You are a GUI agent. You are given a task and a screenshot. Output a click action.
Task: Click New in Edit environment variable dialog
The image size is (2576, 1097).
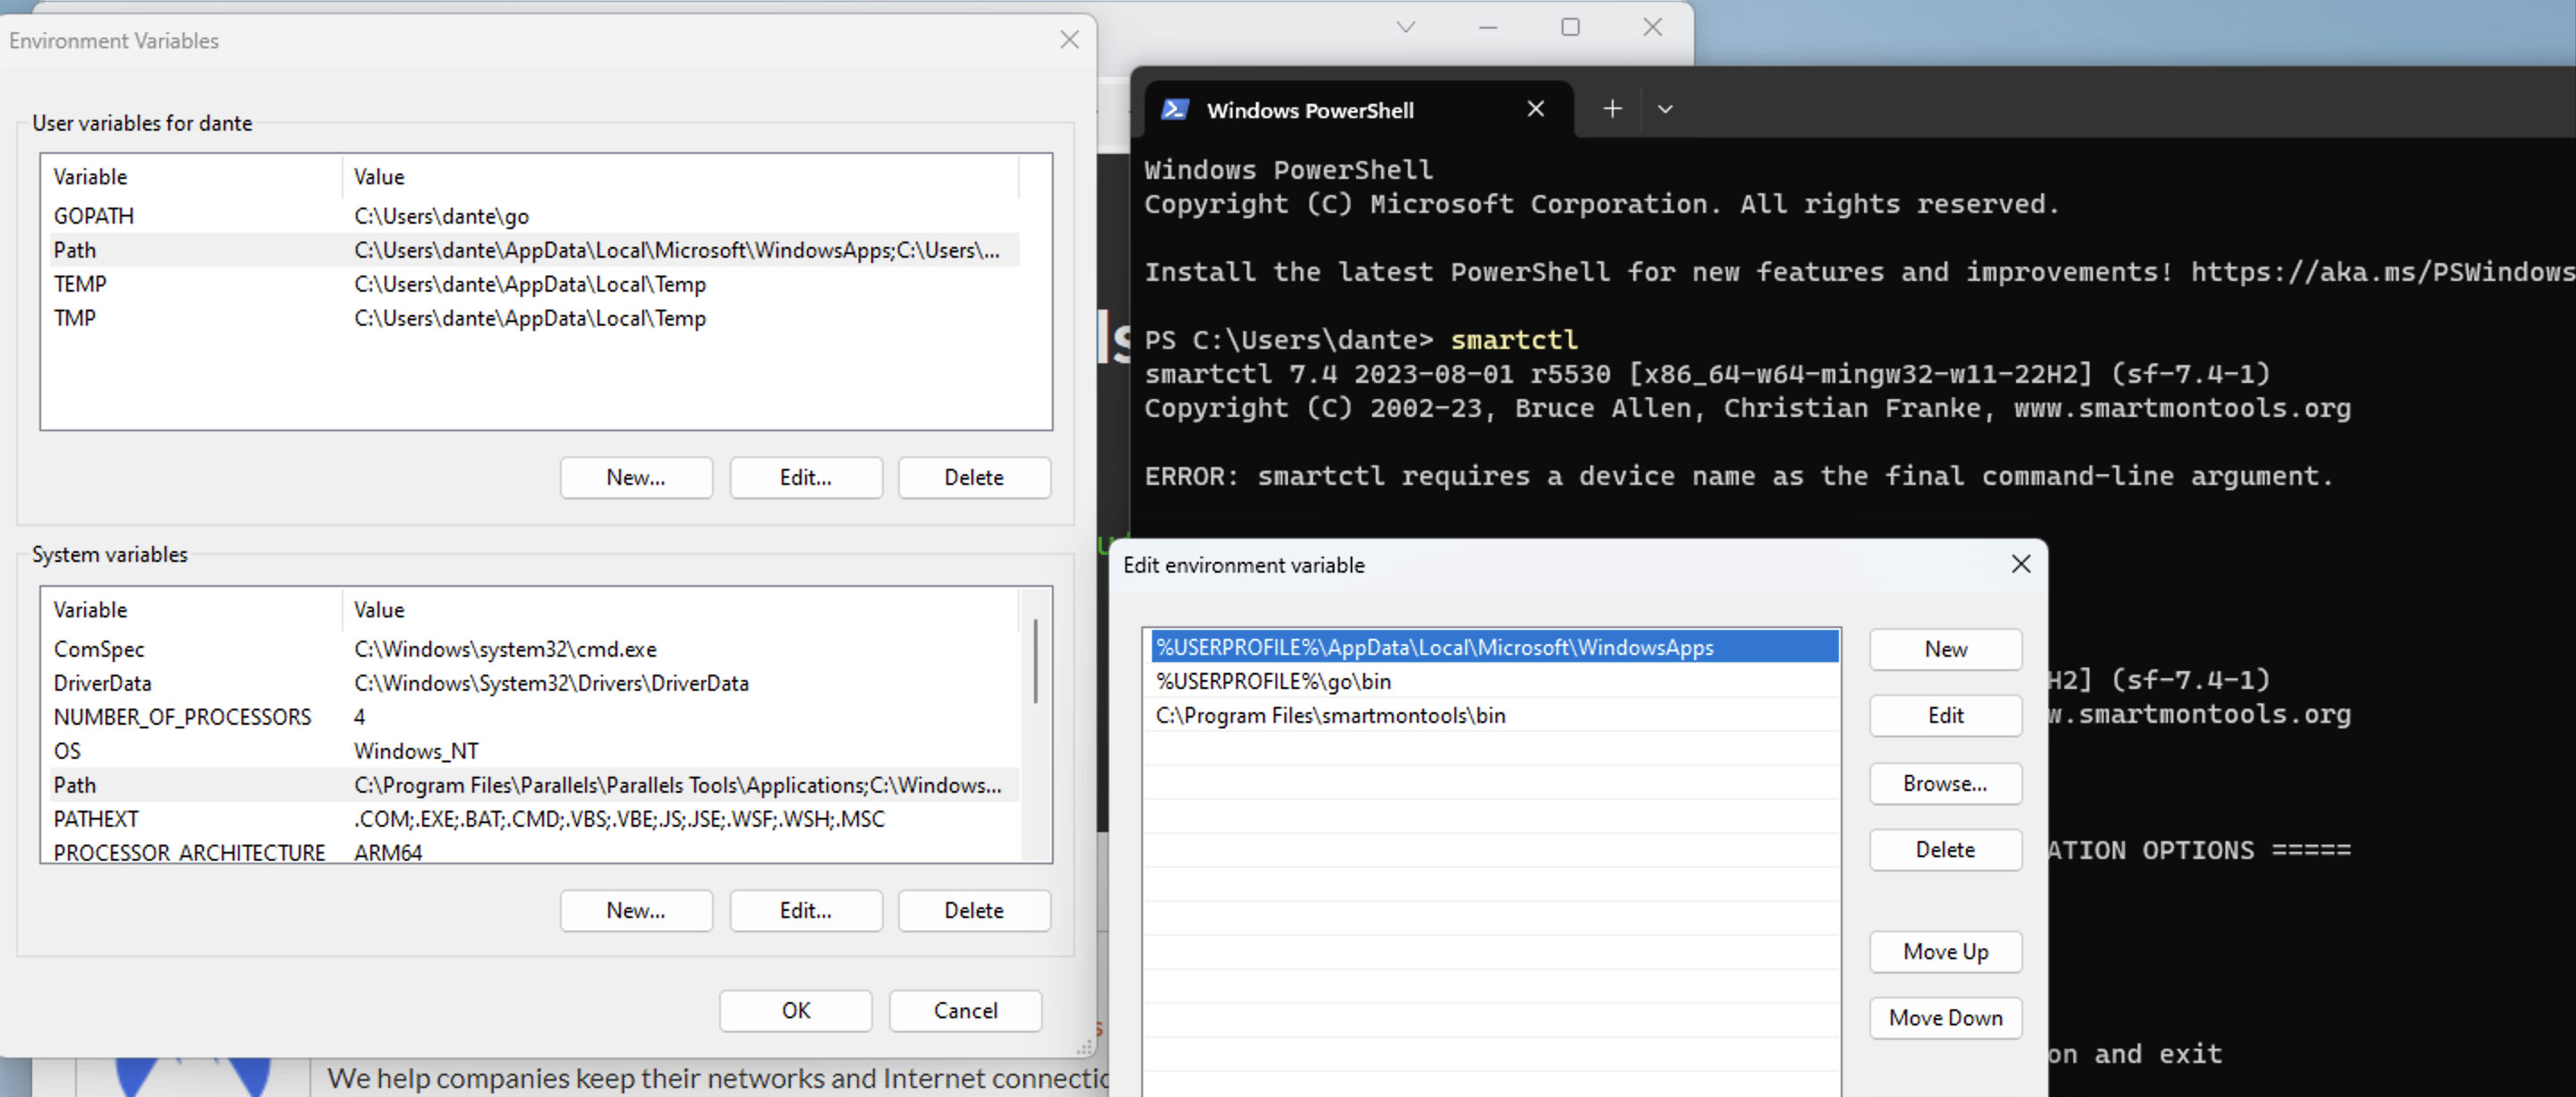pyautogui.click(x=1945, y=649)
